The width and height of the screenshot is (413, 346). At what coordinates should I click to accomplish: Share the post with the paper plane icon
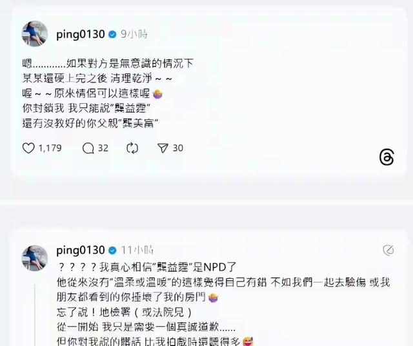163,148
